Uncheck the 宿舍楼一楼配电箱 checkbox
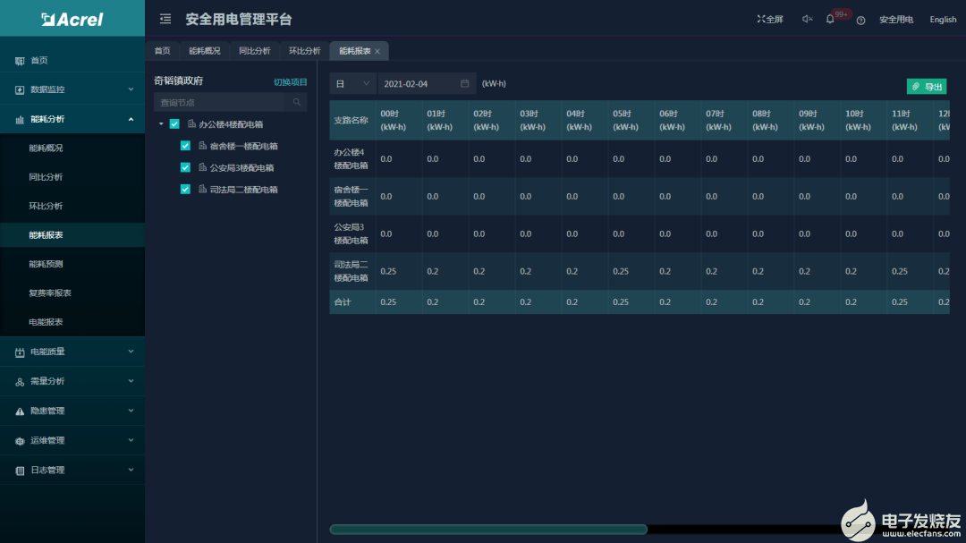This screenshot has width=966, height=543. (x=185, y=146)
